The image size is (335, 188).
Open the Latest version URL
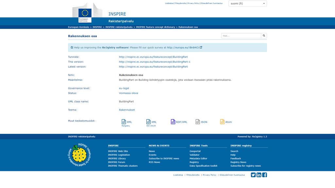point(153,67)
